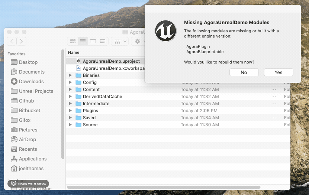Click Saved date Today at 11:34 AM
This screenshot has width=309, height=195.
tap(200, 118)
